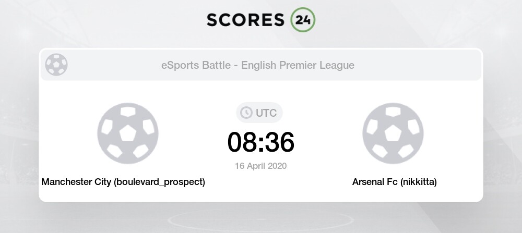Click the green circled 24 badge
The image size is (522, 233).
coord(303,20)
